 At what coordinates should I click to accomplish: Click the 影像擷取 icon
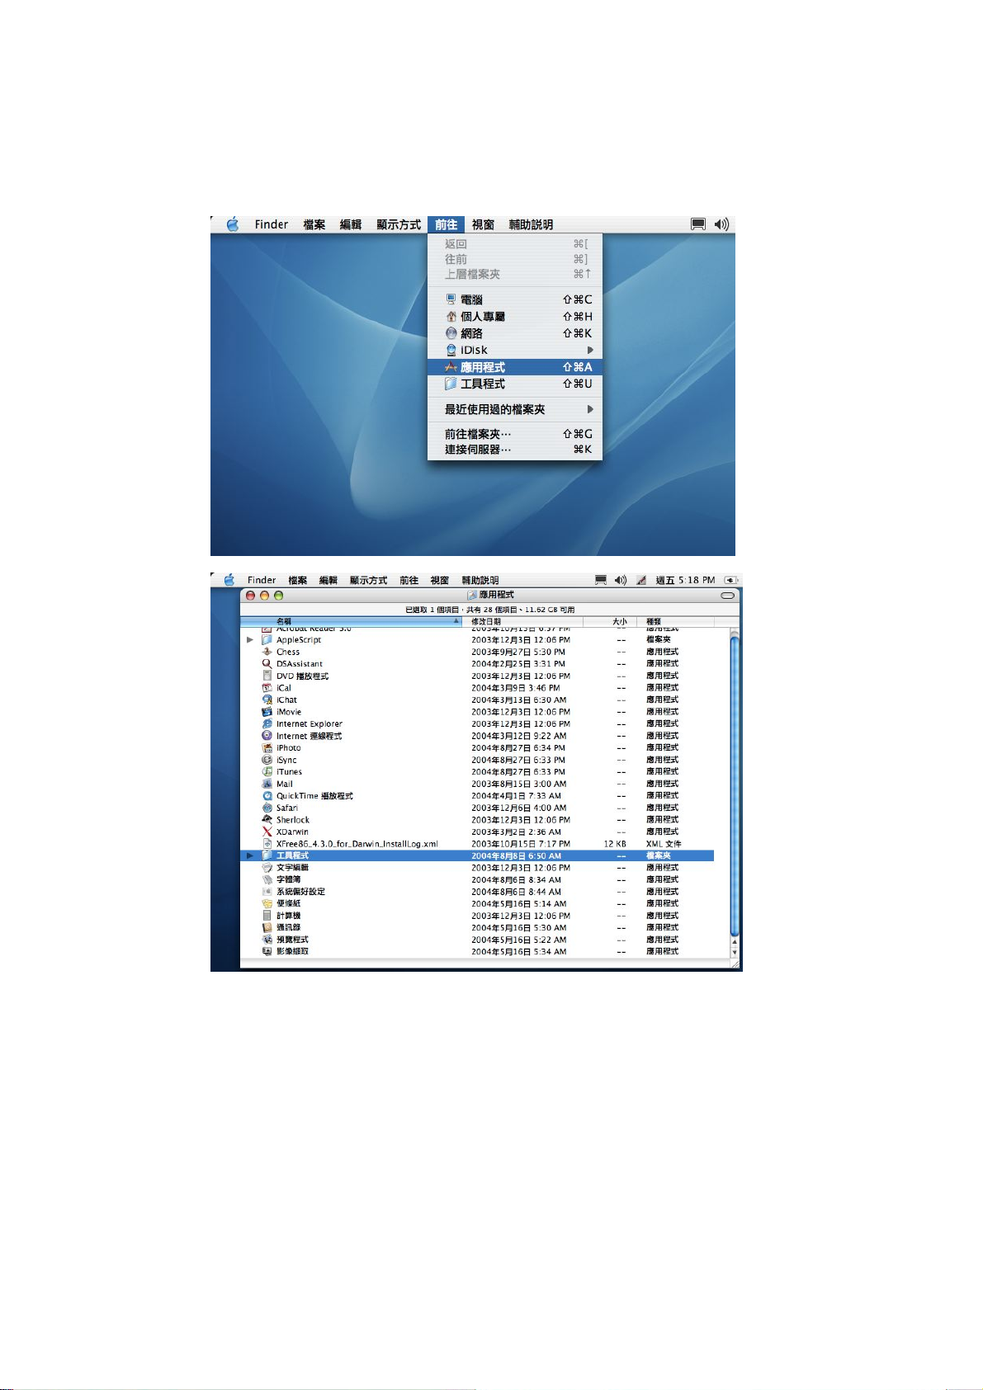coord(267,951)
